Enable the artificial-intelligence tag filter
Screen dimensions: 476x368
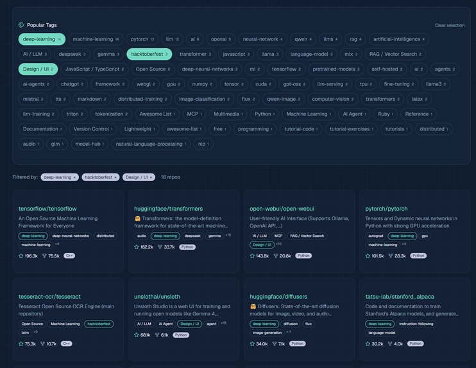(399, 39)
